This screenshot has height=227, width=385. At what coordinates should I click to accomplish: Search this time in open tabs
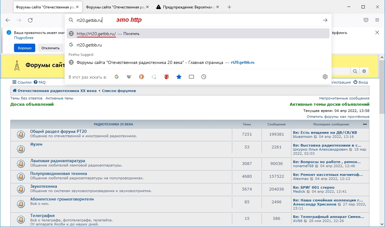tap(191, 77)
